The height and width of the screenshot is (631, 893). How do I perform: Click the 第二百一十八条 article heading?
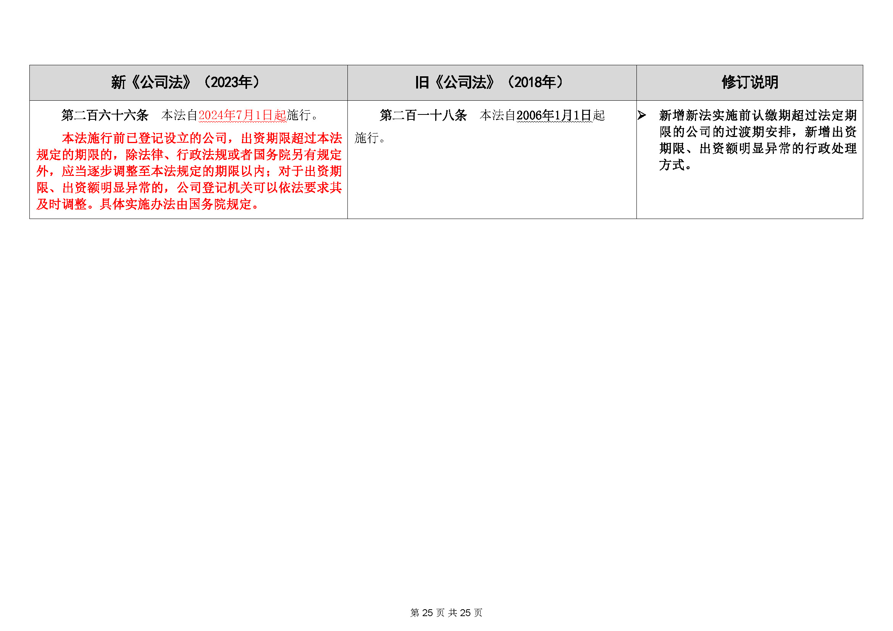(x=423, y=115)
